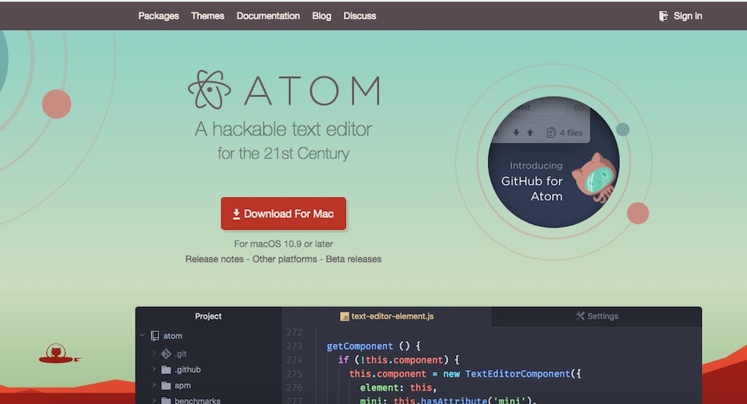Switch to the Settings tab
Viewport: 747px width, 404px height.
click(x=596, y=316)
